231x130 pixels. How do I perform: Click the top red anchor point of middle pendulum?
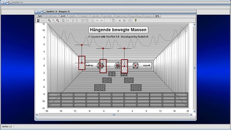(x=103, y=48)
